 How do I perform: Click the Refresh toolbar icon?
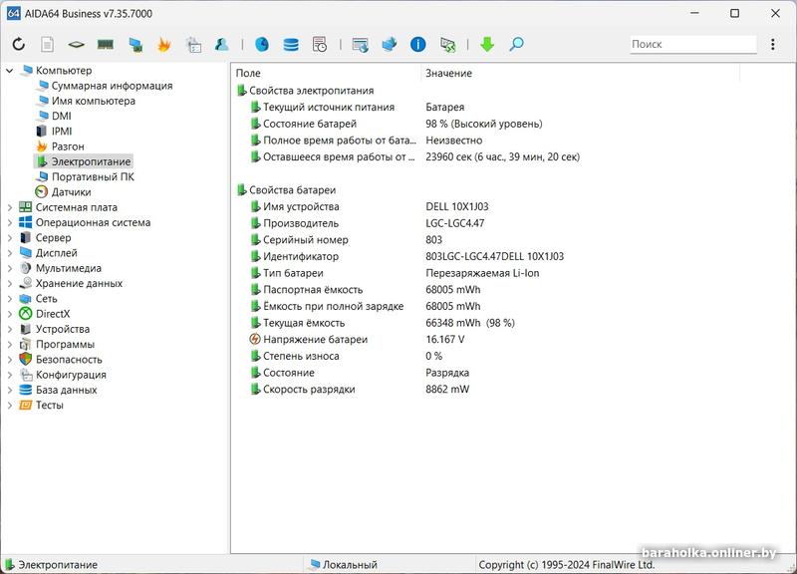pos(19,44)
